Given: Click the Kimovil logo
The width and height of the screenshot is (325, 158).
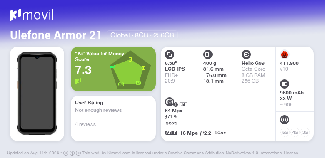Looking at the screenshot, I should (x=32, y=15).
